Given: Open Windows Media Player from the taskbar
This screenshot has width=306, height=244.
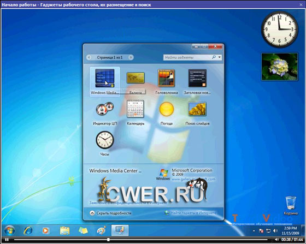Looking at the screenshot, I should click(45, 231).
